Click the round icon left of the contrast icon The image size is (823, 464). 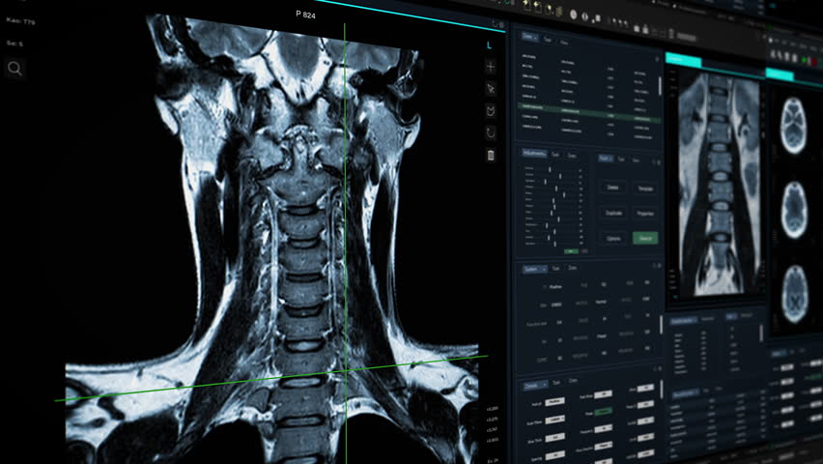coord(573,14)
